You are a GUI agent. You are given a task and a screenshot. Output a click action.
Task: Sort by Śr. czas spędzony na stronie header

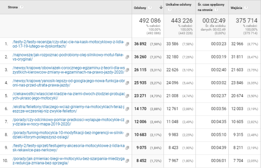click(x=211, y=7)
